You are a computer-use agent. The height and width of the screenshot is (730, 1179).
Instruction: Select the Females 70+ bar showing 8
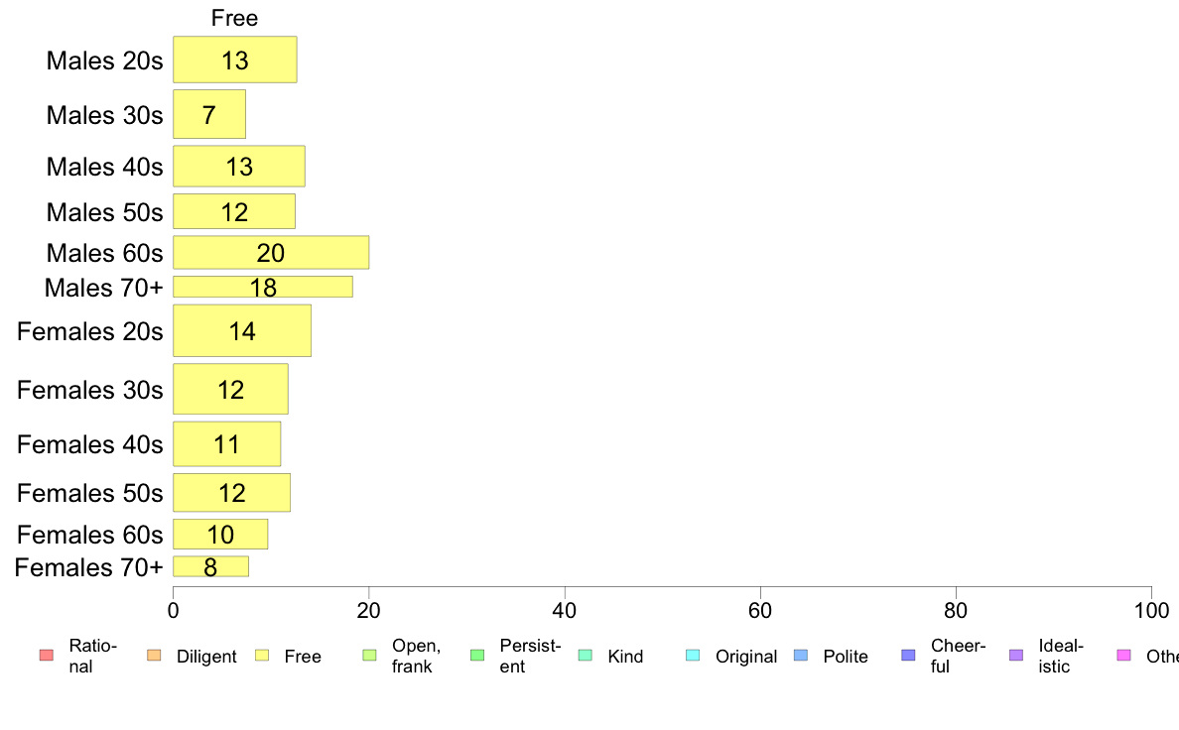[x=210, y=567]
